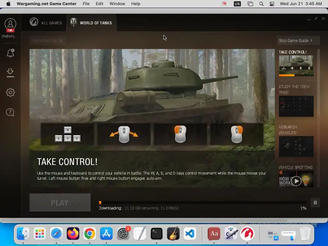Open Automator from the dock
This screenshot has width=328, height=246.
[231, 234]
